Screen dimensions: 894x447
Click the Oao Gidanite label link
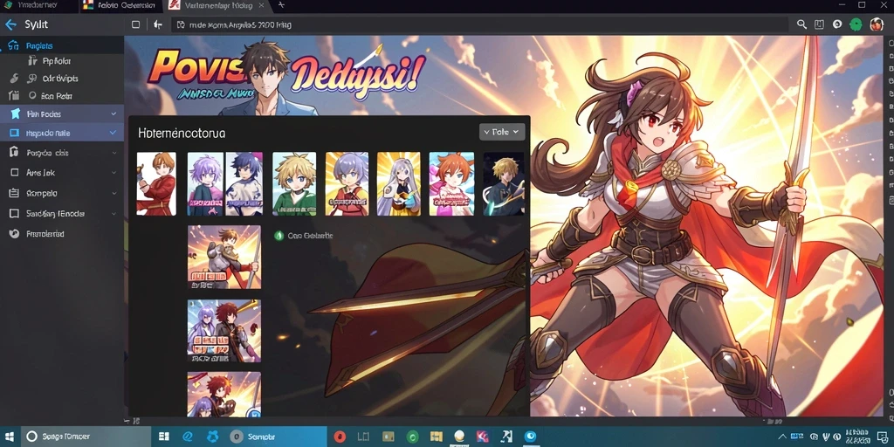click(x=310, y=236)
